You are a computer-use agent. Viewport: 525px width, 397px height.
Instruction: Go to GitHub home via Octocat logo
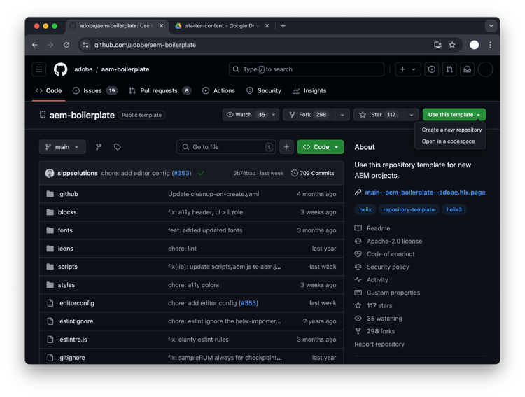pyautogui.click(x=61, y=69)
